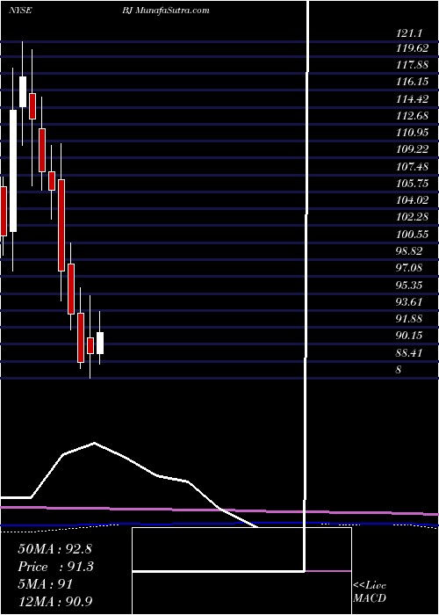
Task: Click the NYSE exchange label
Action: click(x=20, y=11)
